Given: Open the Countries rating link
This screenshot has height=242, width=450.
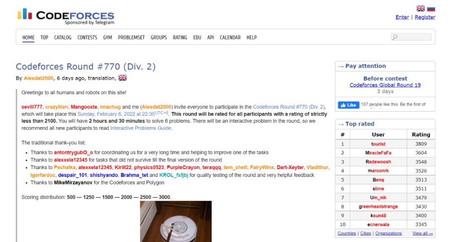Looking at the screenshot, I should [347, 233].
